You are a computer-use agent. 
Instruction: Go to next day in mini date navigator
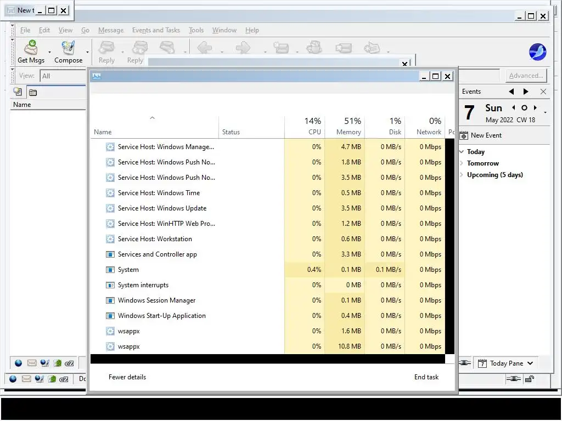click(535, 108)
